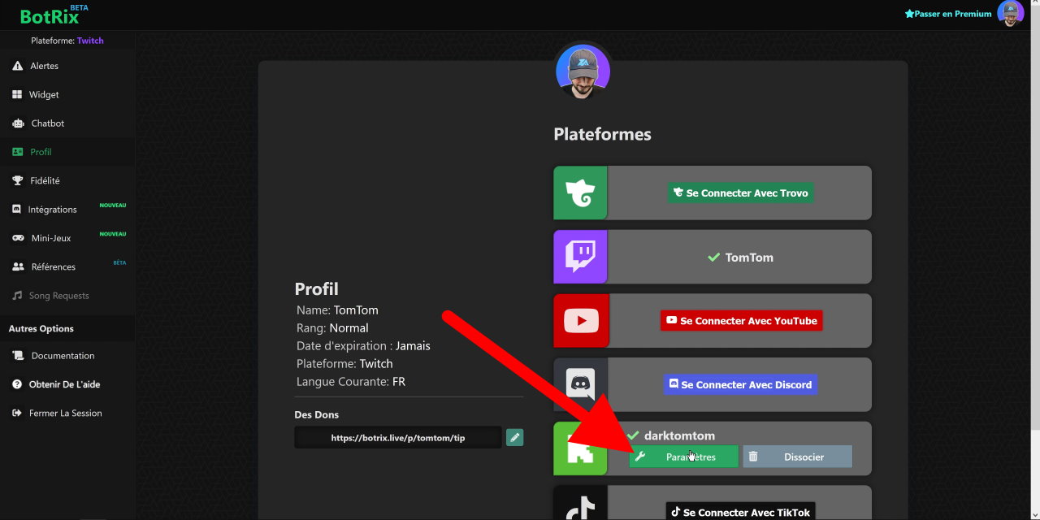Click Dissocier on the Kick account

click(797, 457)
